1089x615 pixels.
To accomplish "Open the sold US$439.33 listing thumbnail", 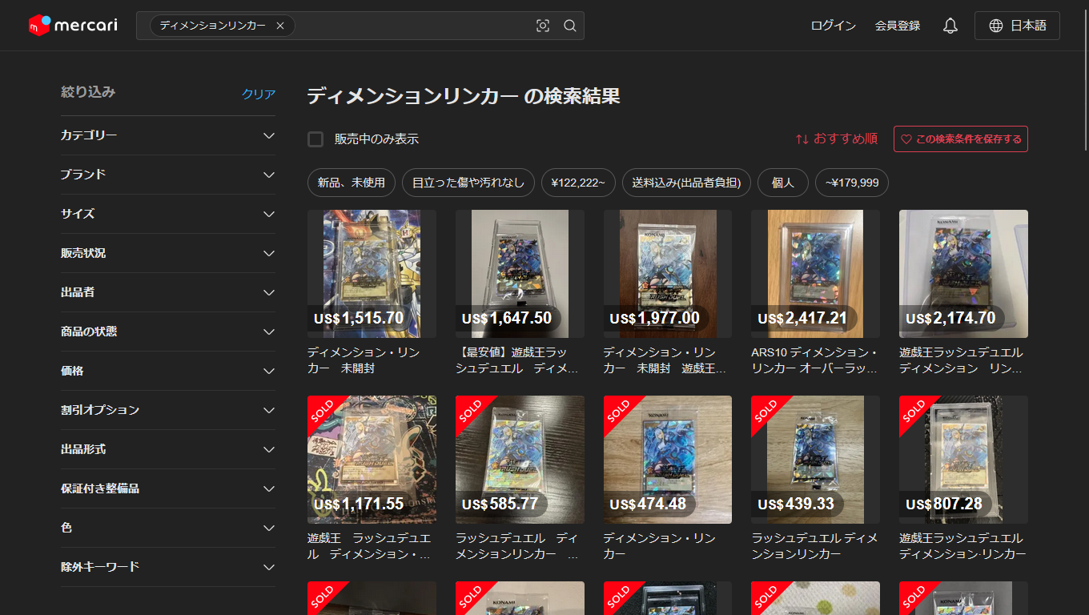I will pos(815,460).
